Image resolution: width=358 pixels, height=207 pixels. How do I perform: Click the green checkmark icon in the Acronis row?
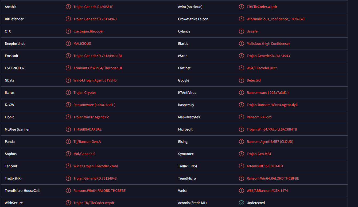coord(242,203)
